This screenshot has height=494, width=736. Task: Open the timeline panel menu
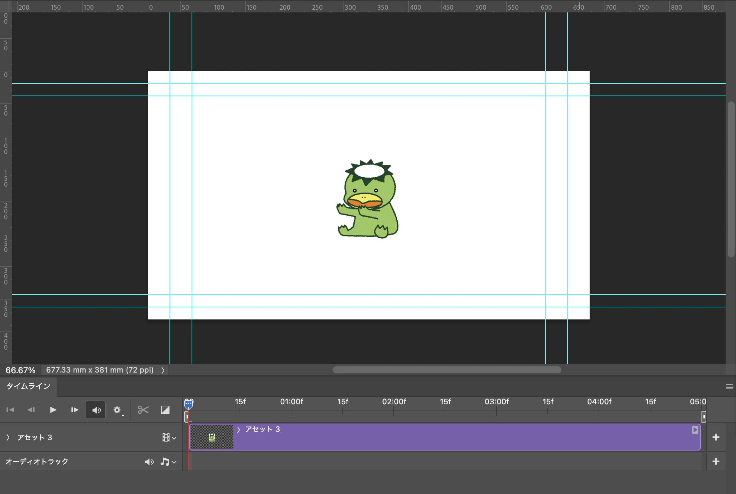point(729,387)
